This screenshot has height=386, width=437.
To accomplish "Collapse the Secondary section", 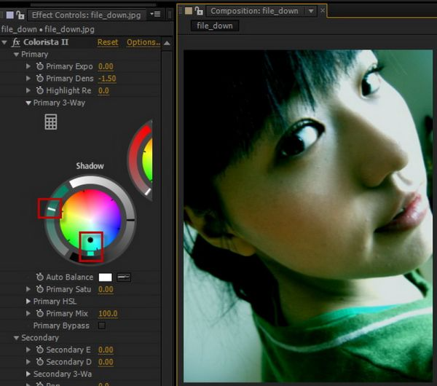I will click(x=16, y=338).
